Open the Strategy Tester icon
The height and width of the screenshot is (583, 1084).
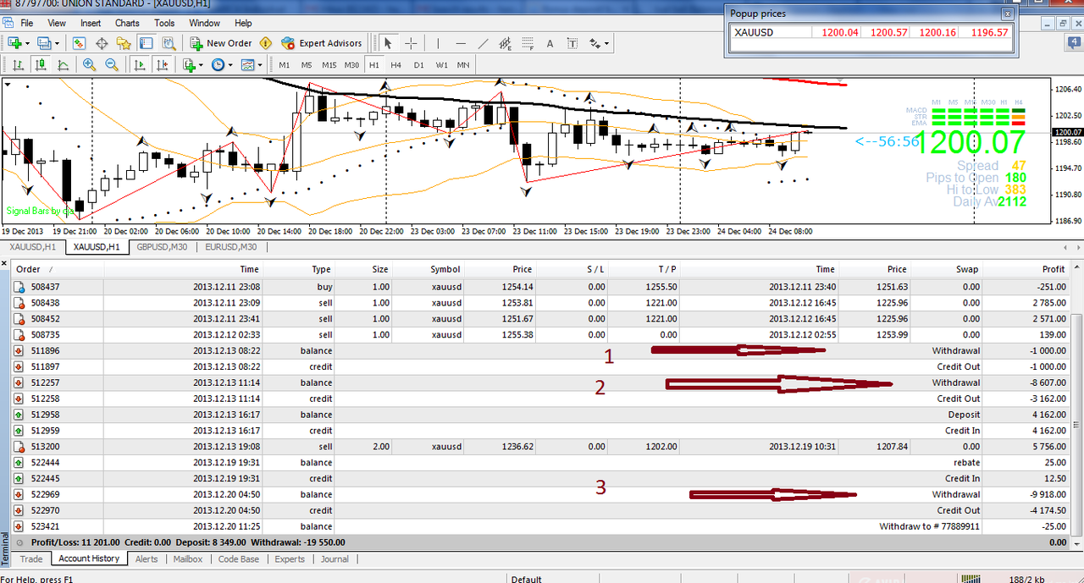169,43
